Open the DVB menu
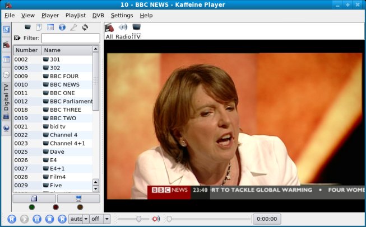 pyautogui.click(x=98, y=15)
